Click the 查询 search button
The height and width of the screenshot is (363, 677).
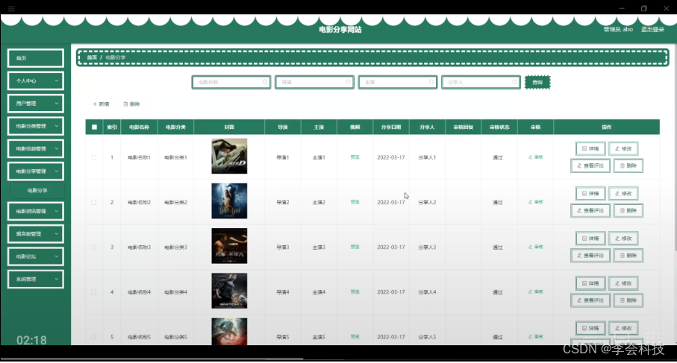(x=537, y=82)
